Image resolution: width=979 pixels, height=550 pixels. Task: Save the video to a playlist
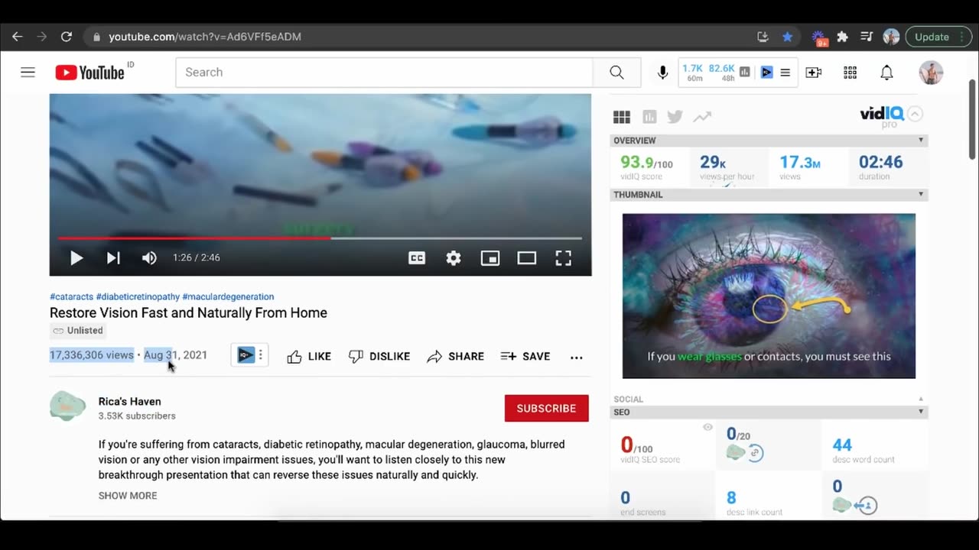pos(525,357)
